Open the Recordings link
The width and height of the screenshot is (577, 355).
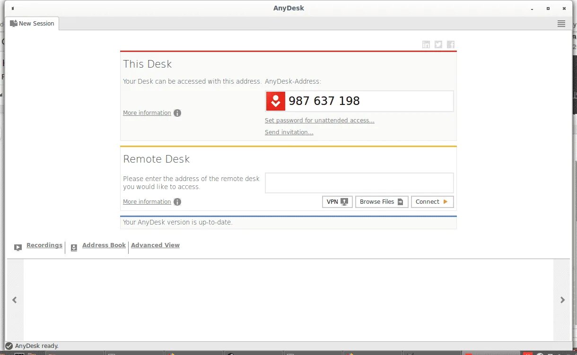click(44, 245)
